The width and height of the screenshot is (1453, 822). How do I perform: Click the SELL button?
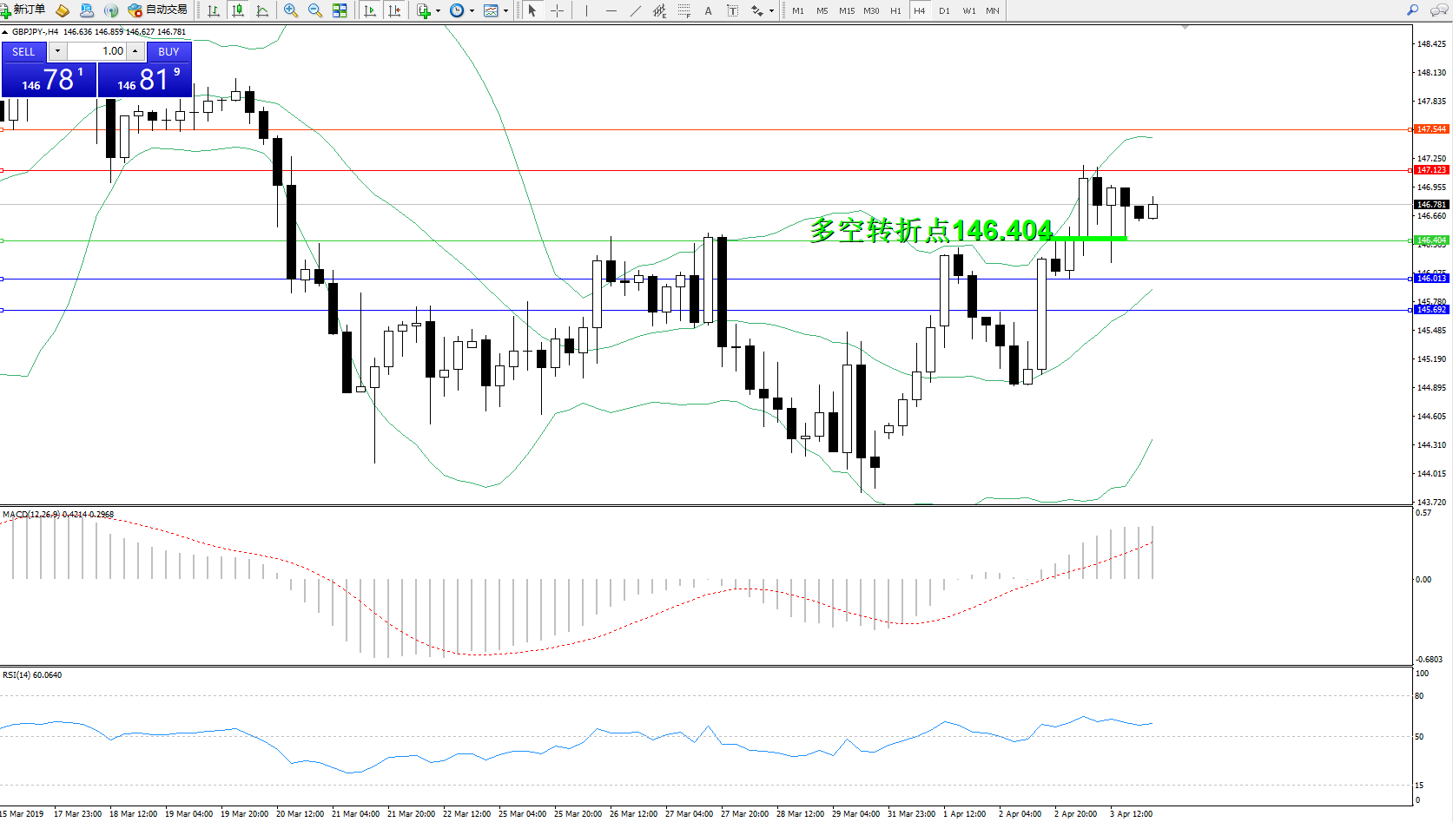point(23,52)
